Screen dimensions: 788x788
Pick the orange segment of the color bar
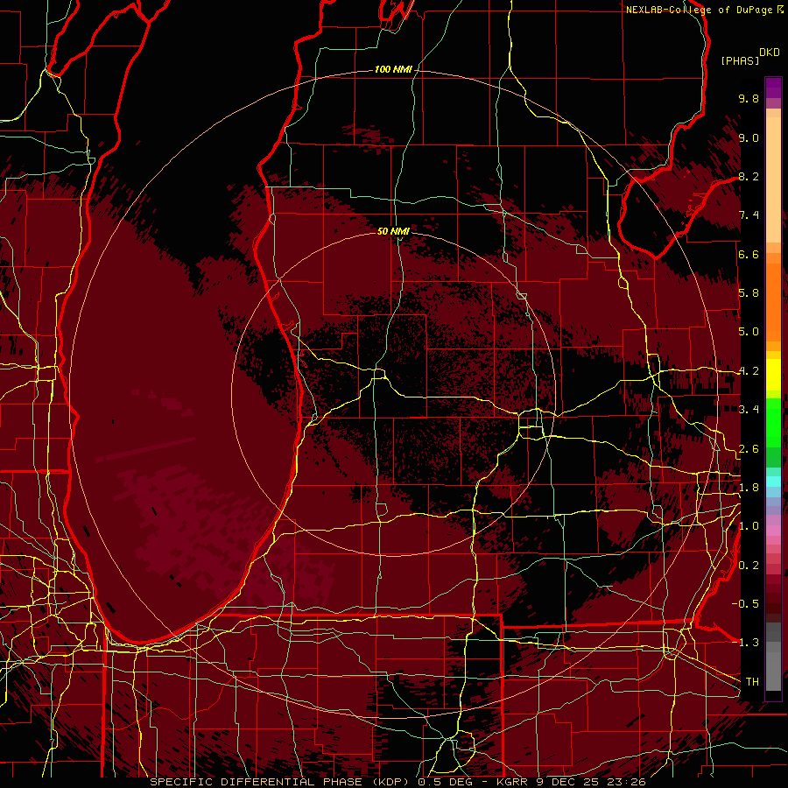[x=773, y=301]
